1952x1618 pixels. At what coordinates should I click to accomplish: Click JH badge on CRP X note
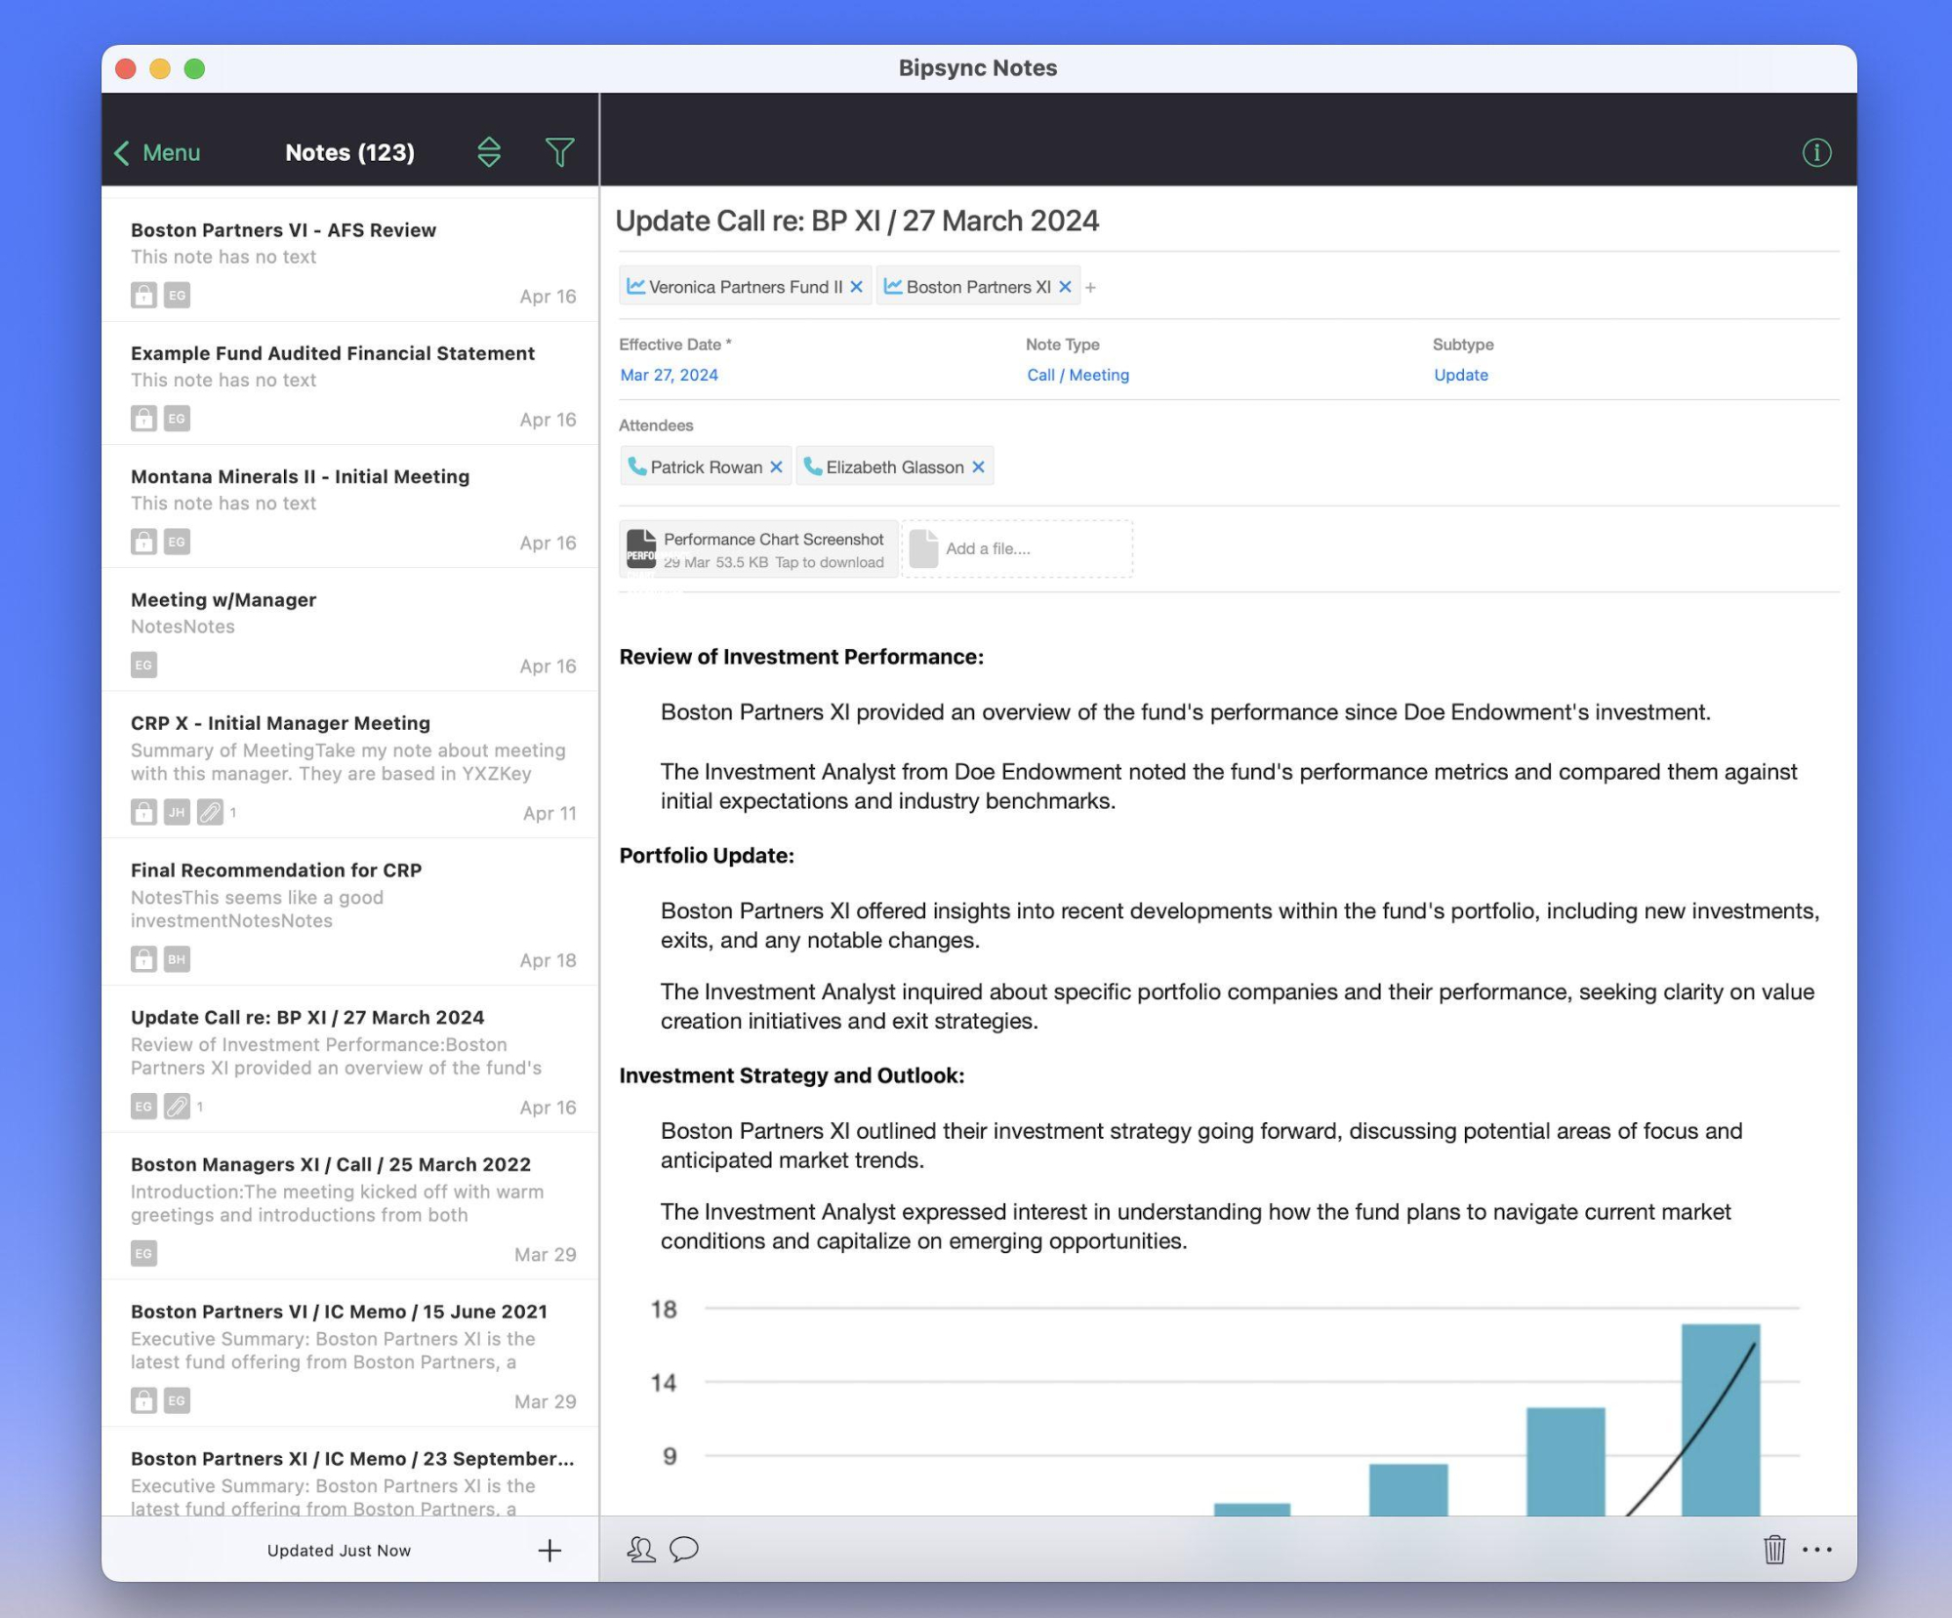[177, 812]
